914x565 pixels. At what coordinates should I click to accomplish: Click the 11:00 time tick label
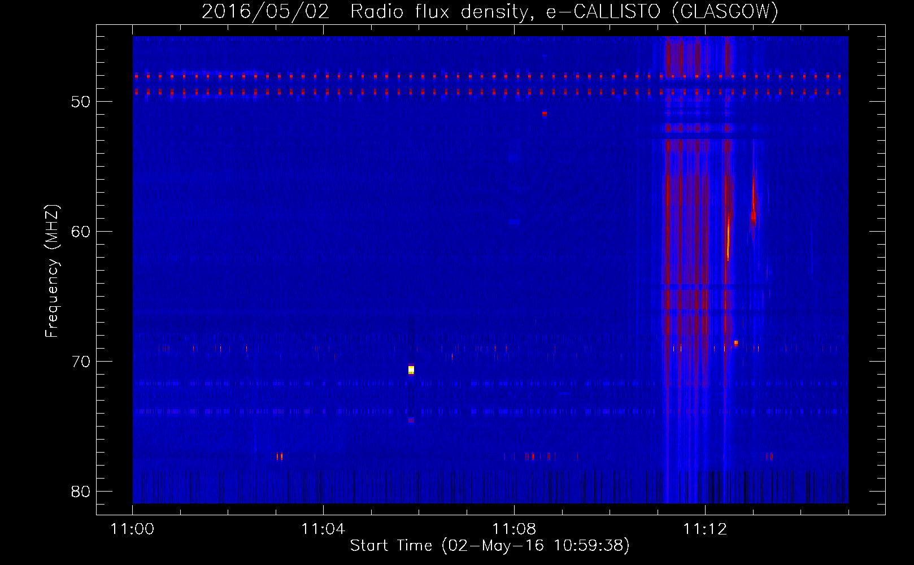132,529
